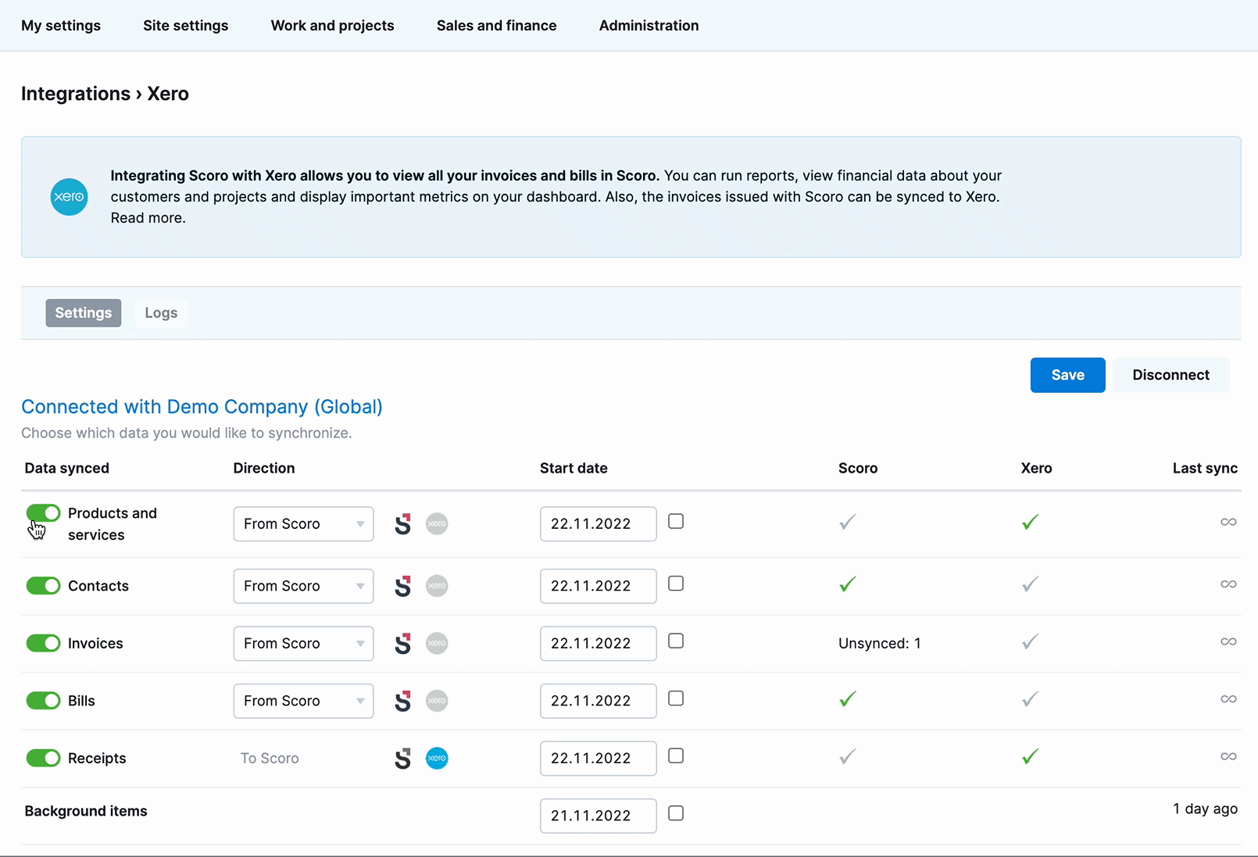Screen dimensions: 1258x857
Task: Open Direction dropdown for Contacts
Action: click(x=303, y=586)
